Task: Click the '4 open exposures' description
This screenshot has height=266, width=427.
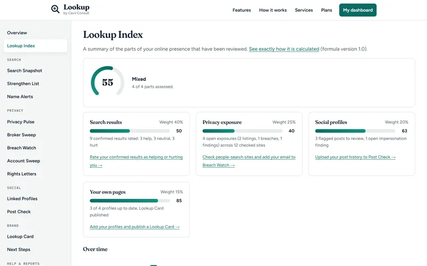Action: point(242,142)
